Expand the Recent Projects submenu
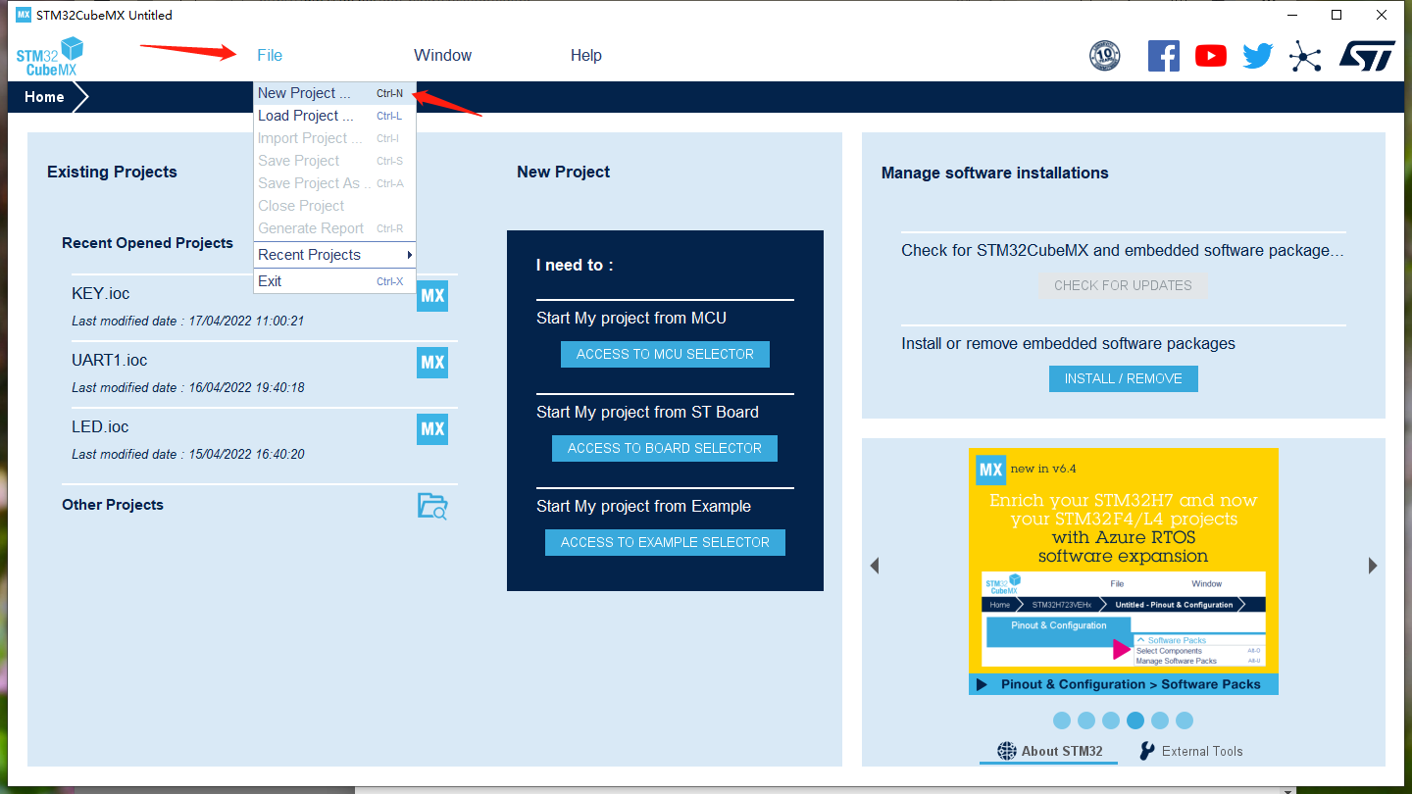This screenshot has width=1412, height=794. [x=334, y=255]
